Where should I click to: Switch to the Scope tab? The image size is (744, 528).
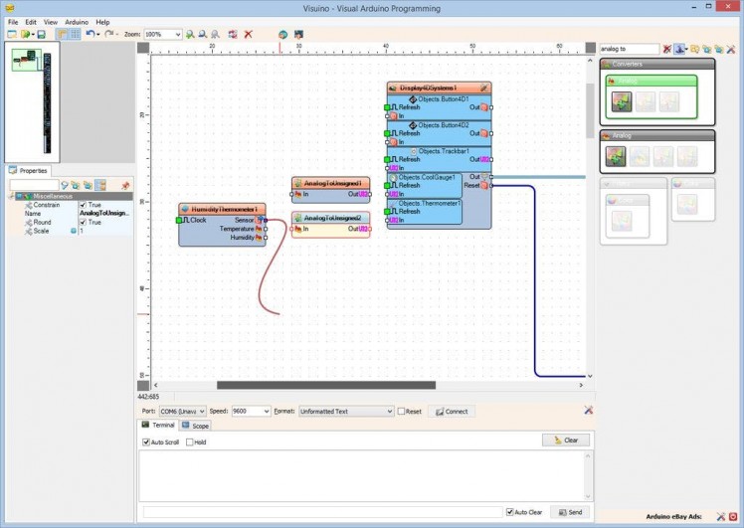196,426
